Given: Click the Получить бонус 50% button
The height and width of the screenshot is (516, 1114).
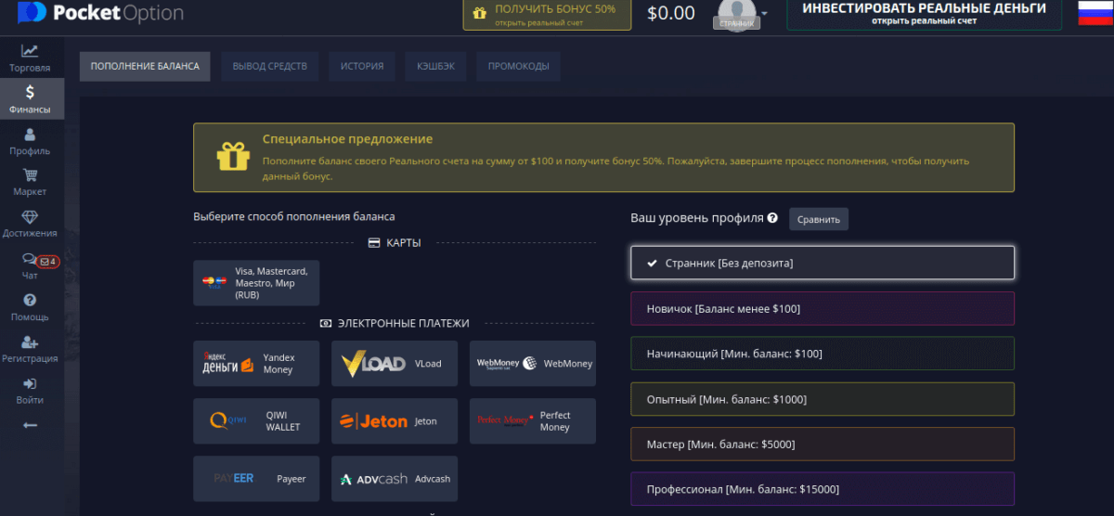Looking at the screenshot, I should [x=547, y=14].
